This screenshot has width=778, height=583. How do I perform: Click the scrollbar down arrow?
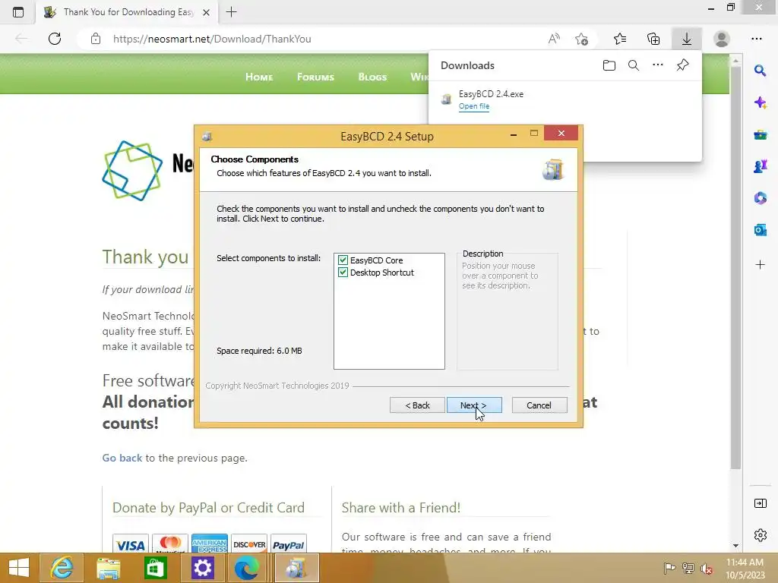(x=735, y=545)
